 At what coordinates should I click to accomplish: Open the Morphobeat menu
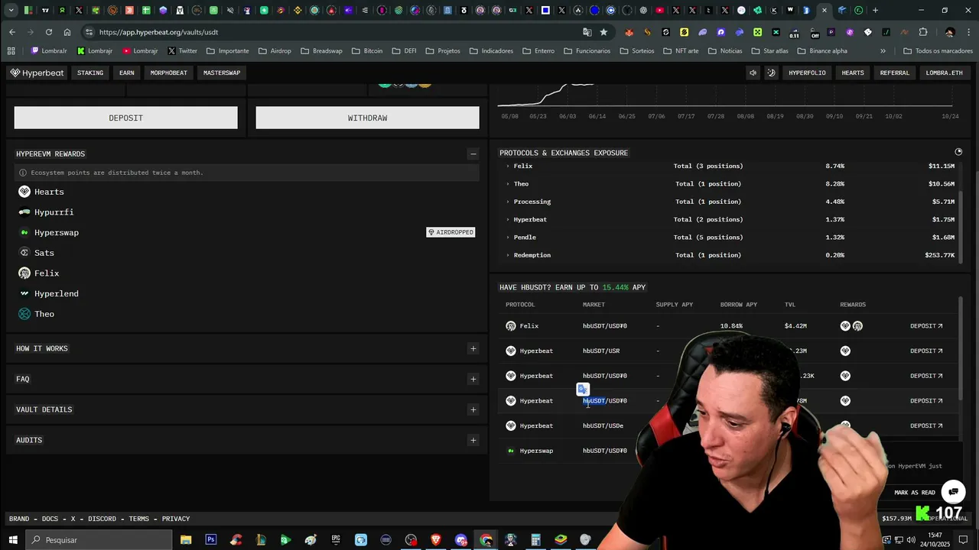coord(168,73)
